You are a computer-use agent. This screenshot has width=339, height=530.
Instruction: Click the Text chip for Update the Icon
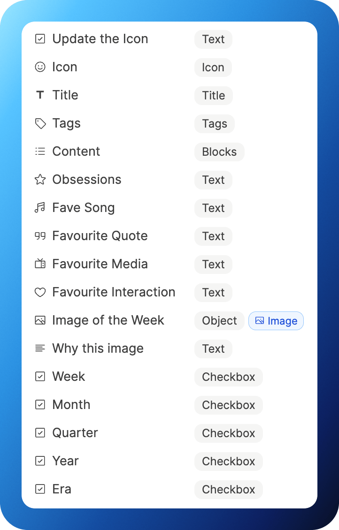coord(213,39)
